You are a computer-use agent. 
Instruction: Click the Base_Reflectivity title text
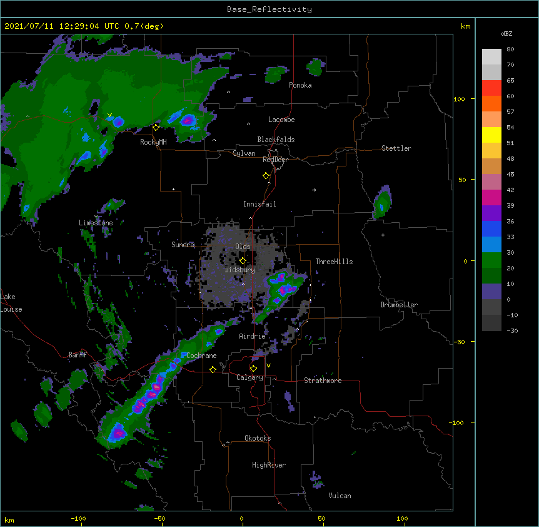(x=269, y=9)
